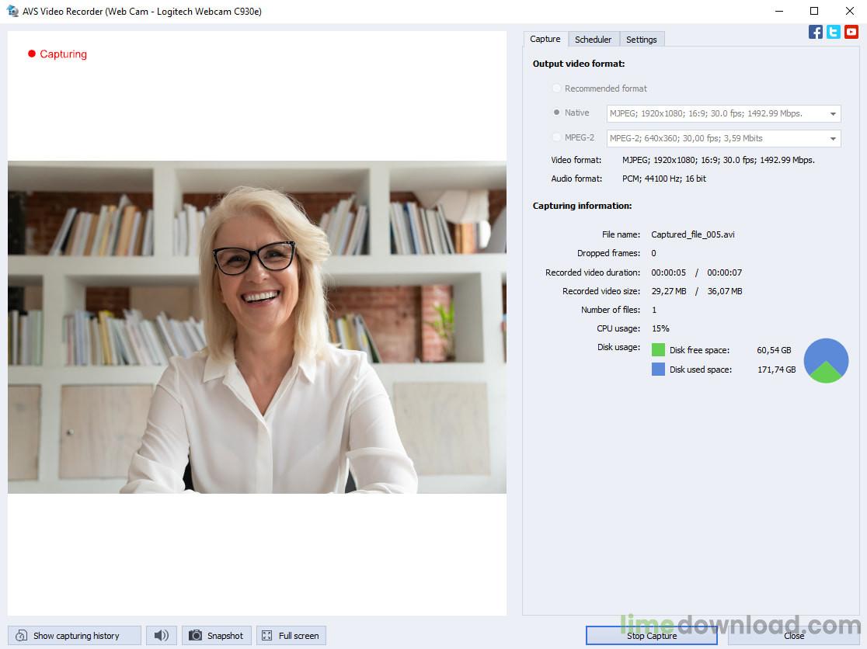Open the Twitter social link icon
This screenshot has height=649, width=867.
pos(834,32)
